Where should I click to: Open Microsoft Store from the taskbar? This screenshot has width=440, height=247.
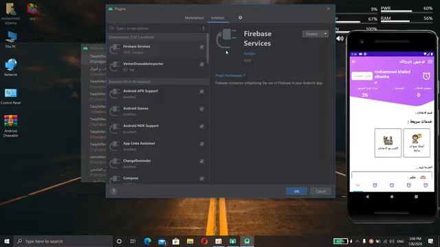[x=176, y=241]
